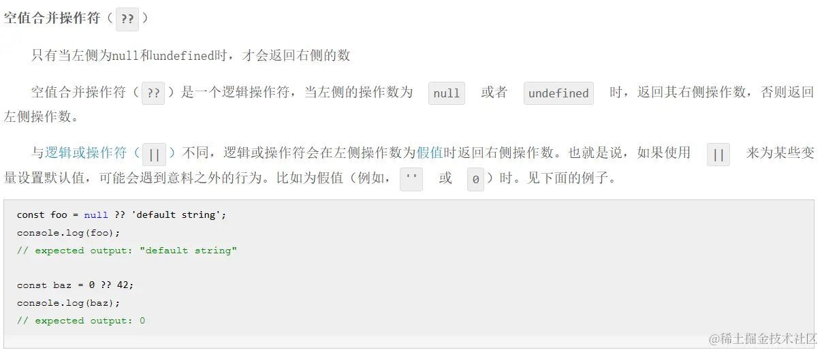Click comment expected output: 0
The height and width of the screenshot is (350, 822).
point(81,321)
